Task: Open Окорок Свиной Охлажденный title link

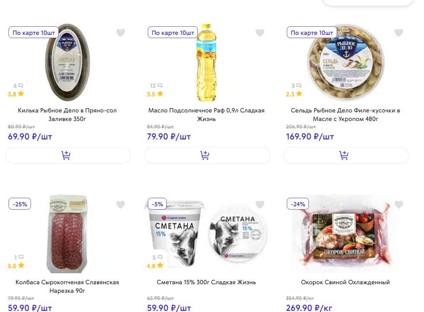Action: (345, 282)
